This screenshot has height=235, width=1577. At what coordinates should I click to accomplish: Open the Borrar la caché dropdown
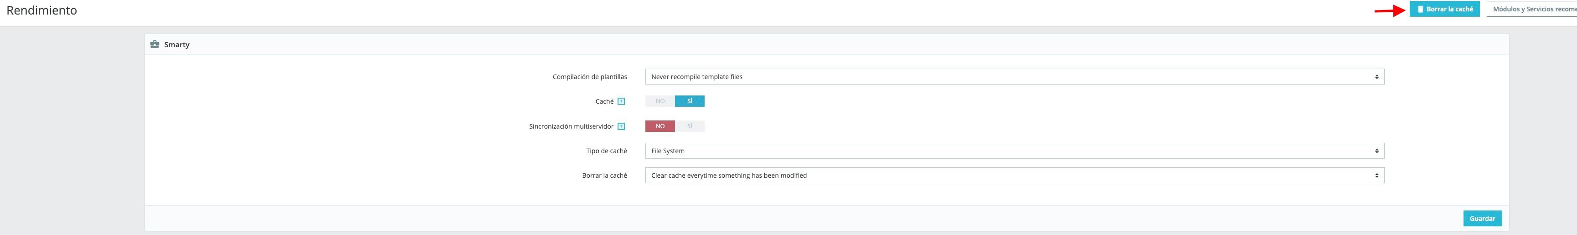pyautogui.click(x=1015, y=175)
